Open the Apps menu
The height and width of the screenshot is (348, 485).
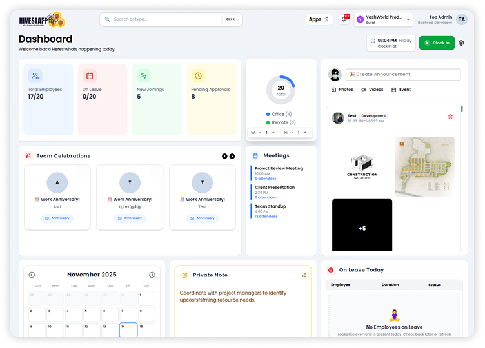tap(319, 19)
